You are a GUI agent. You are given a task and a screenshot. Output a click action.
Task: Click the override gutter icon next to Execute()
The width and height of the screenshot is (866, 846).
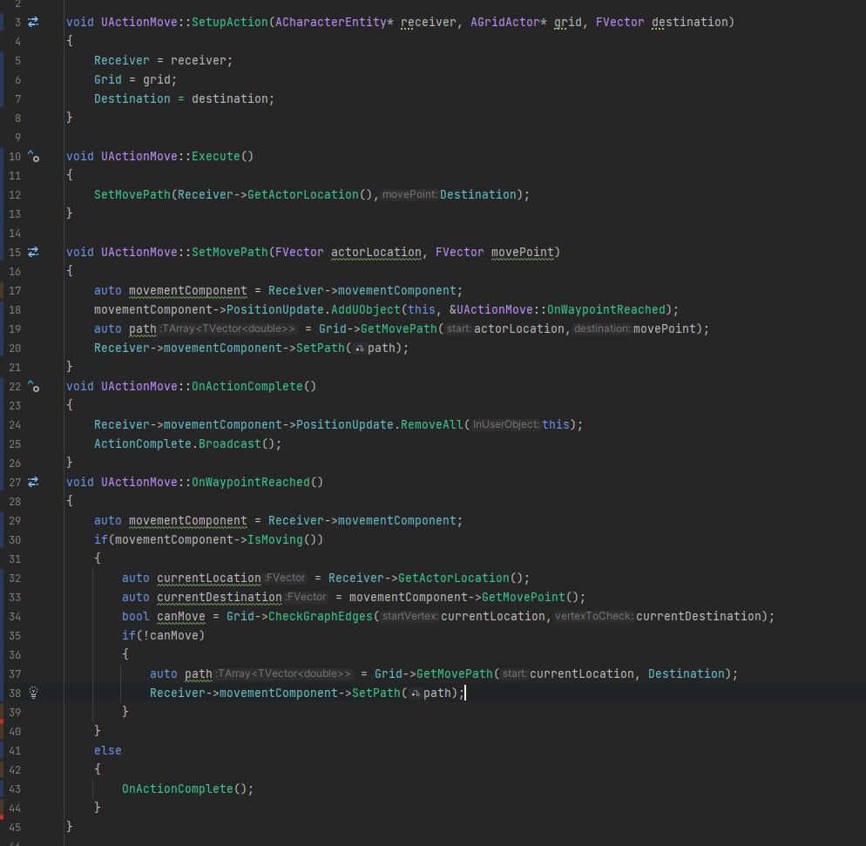click(33, 156)
